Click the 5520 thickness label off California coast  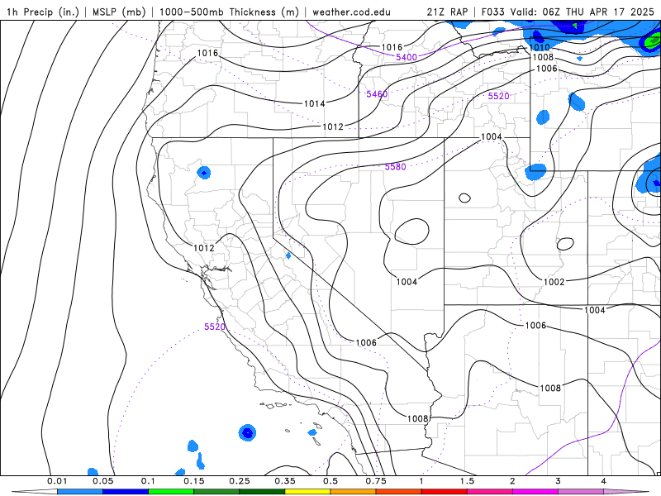215,327
